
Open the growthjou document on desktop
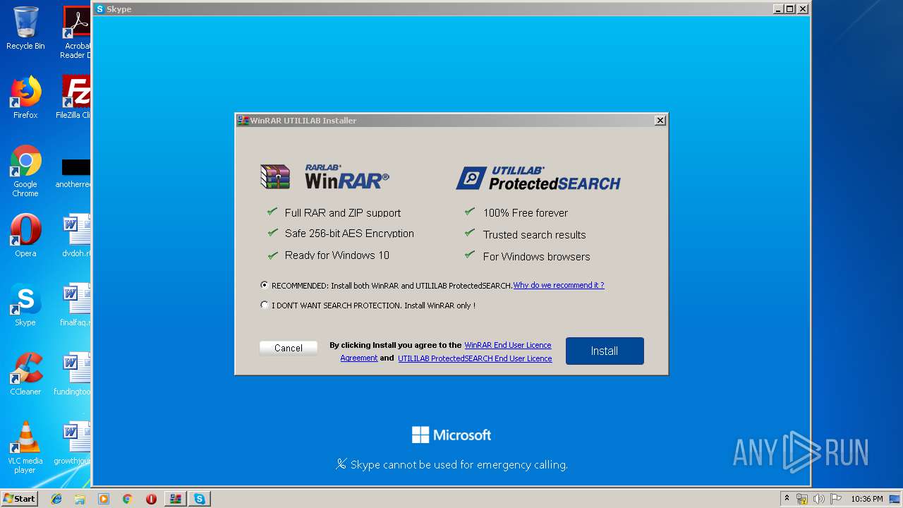click(73, 443)
